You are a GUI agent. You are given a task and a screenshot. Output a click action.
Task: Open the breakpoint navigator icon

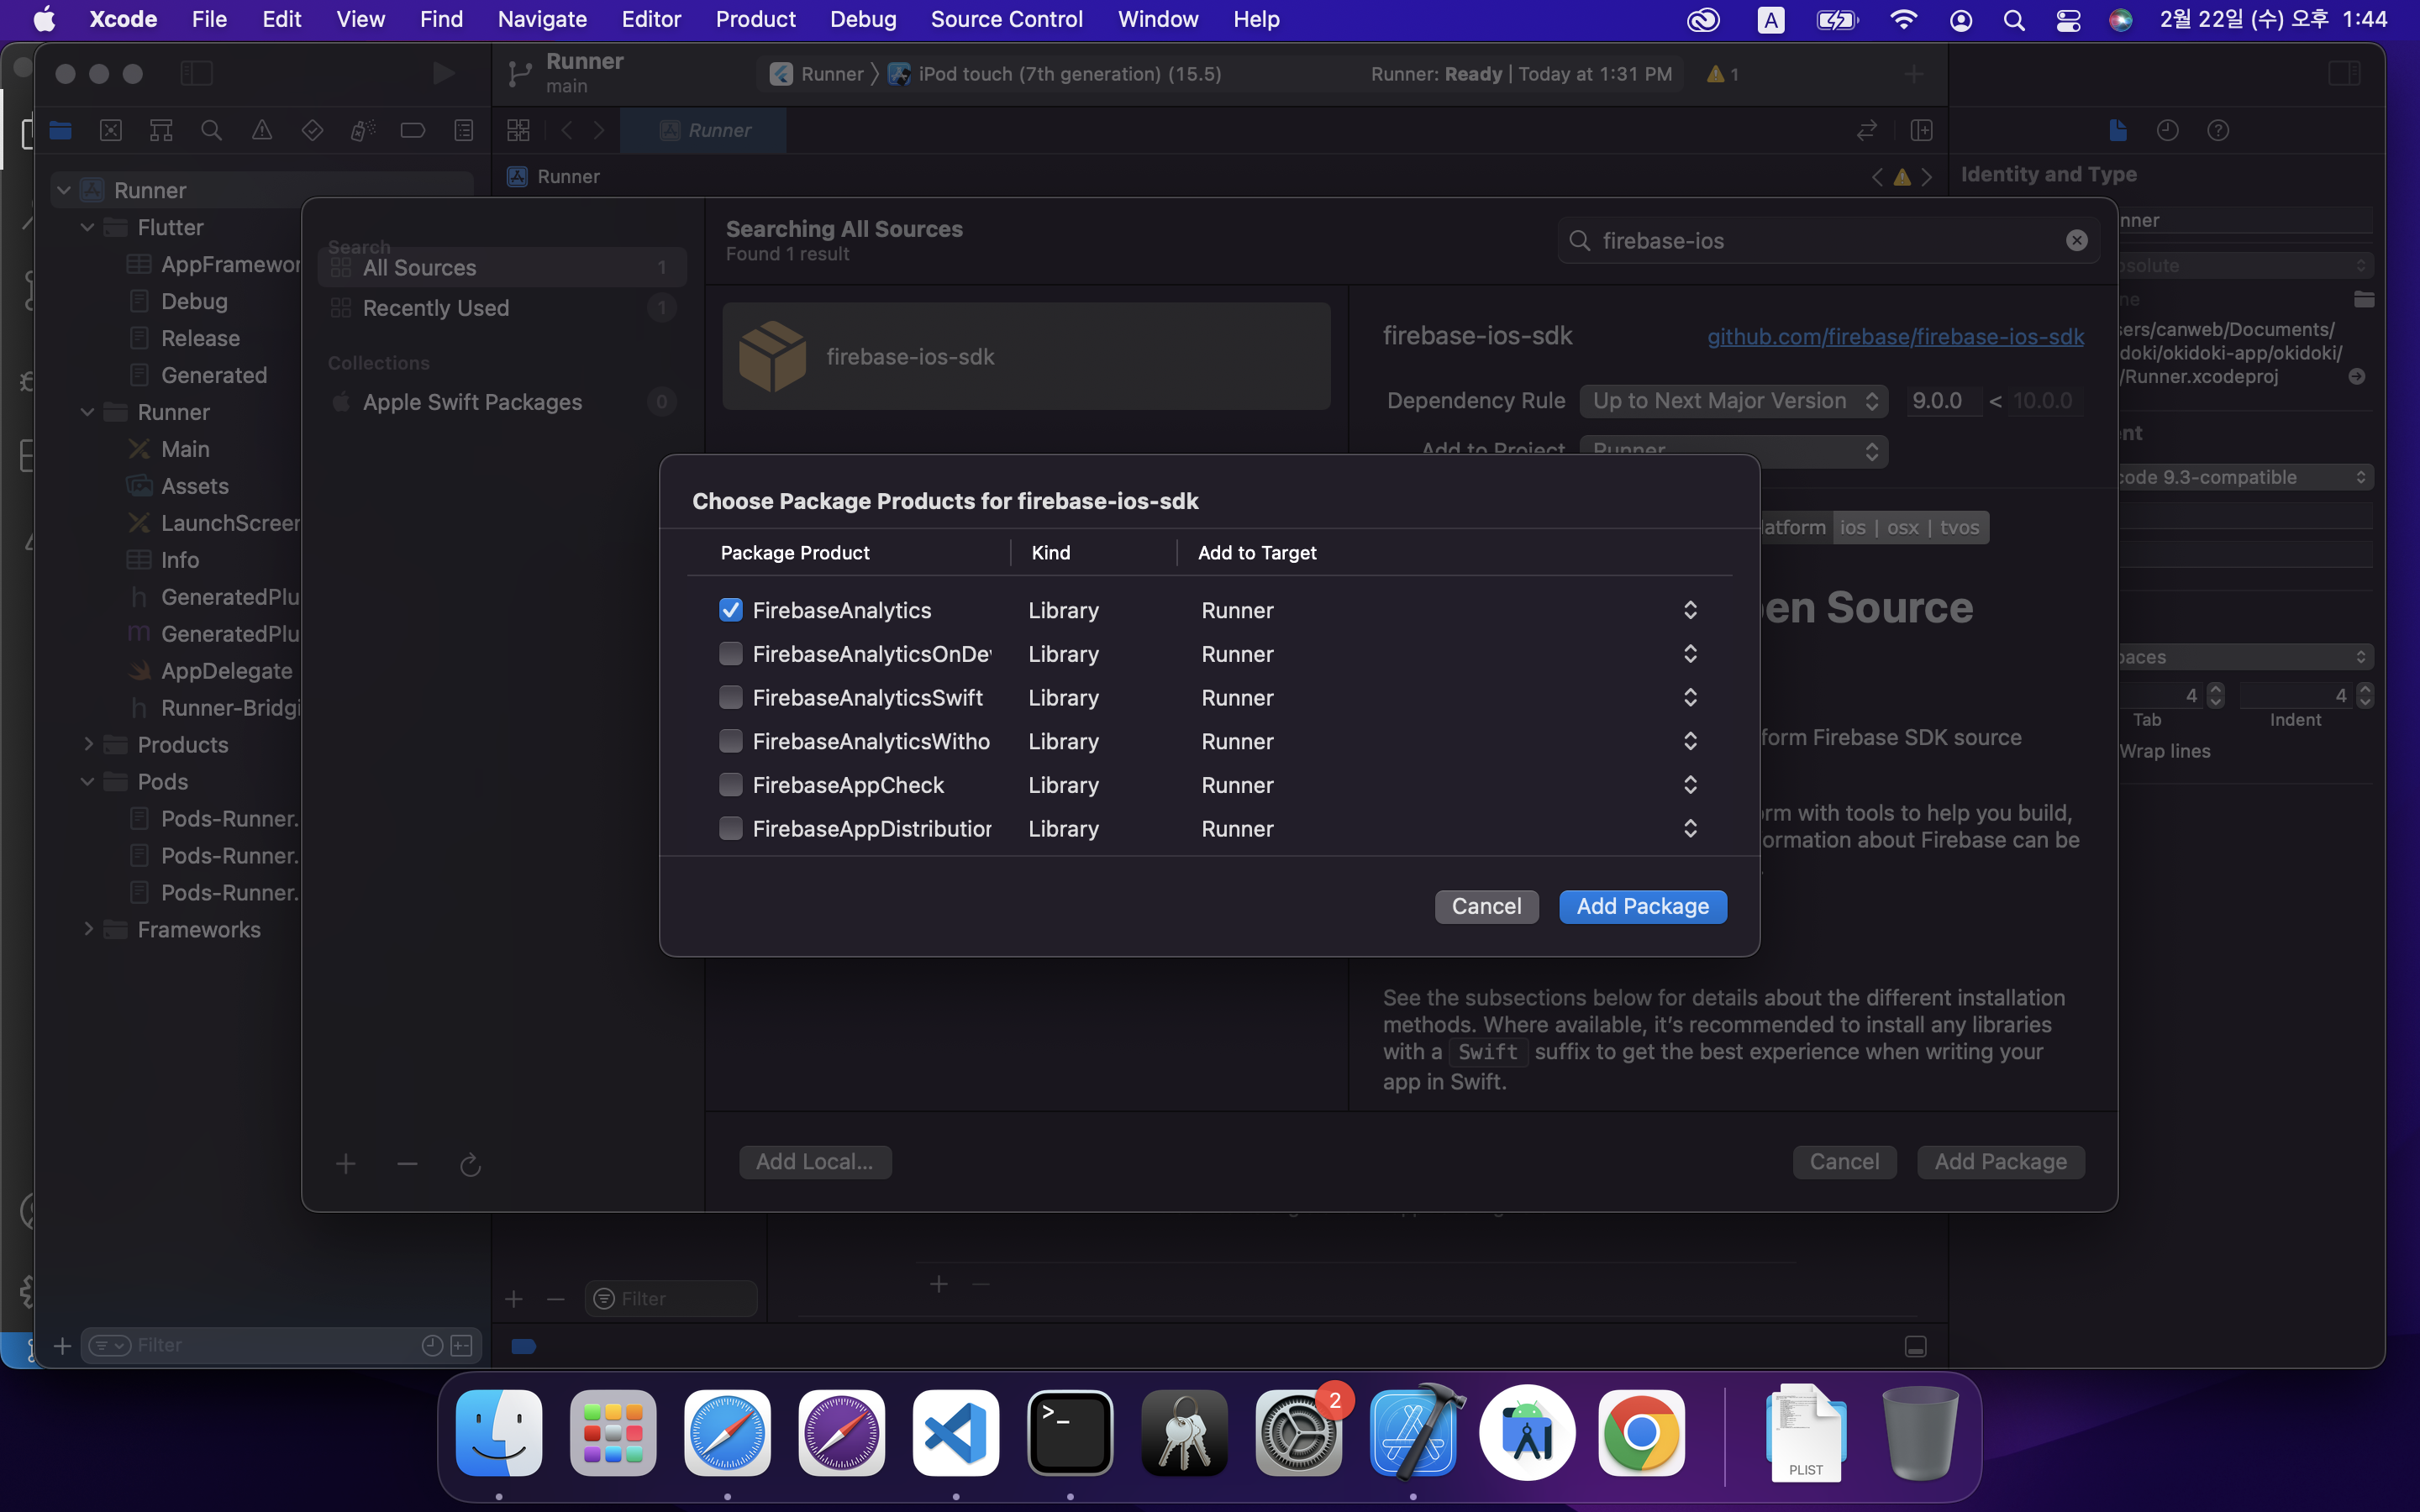point(412,130)
